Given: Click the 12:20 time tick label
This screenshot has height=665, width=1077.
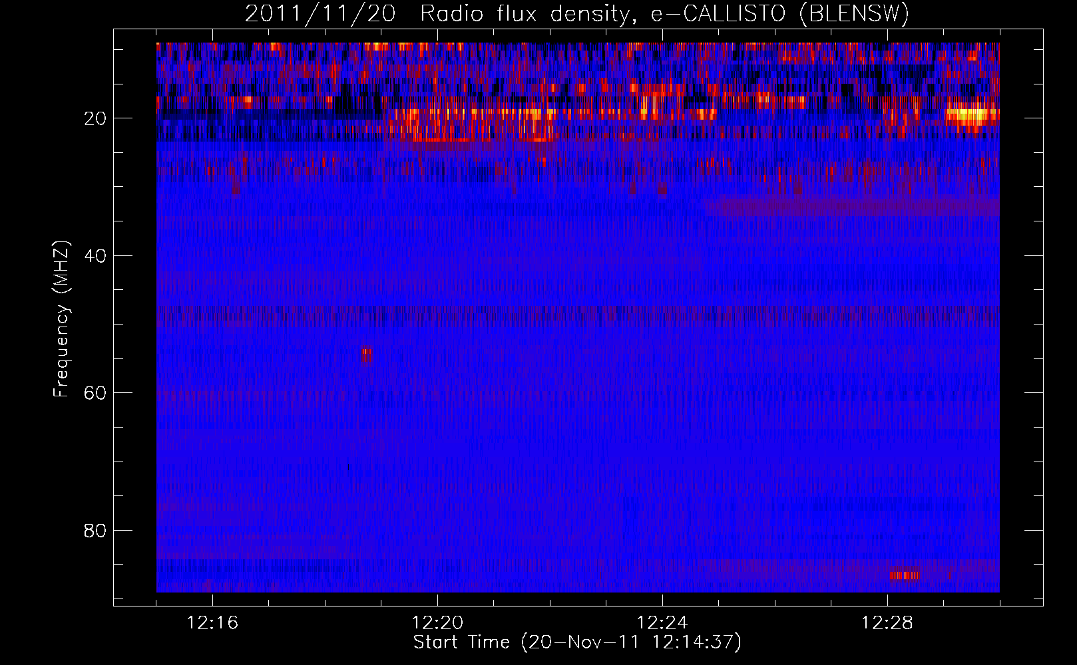Looking at the screenshot, I should [x=437, y=622].
